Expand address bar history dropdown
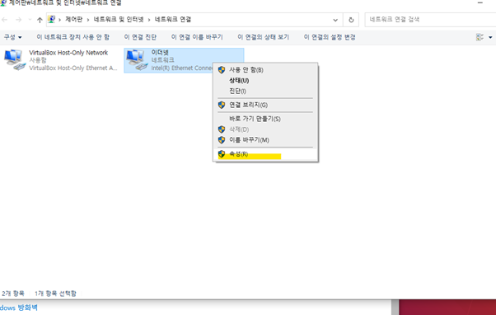 tap(335, 20)
